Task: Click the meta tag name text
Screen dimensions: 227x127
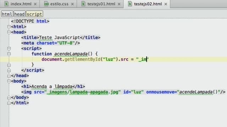Action: tap(29, 43)
